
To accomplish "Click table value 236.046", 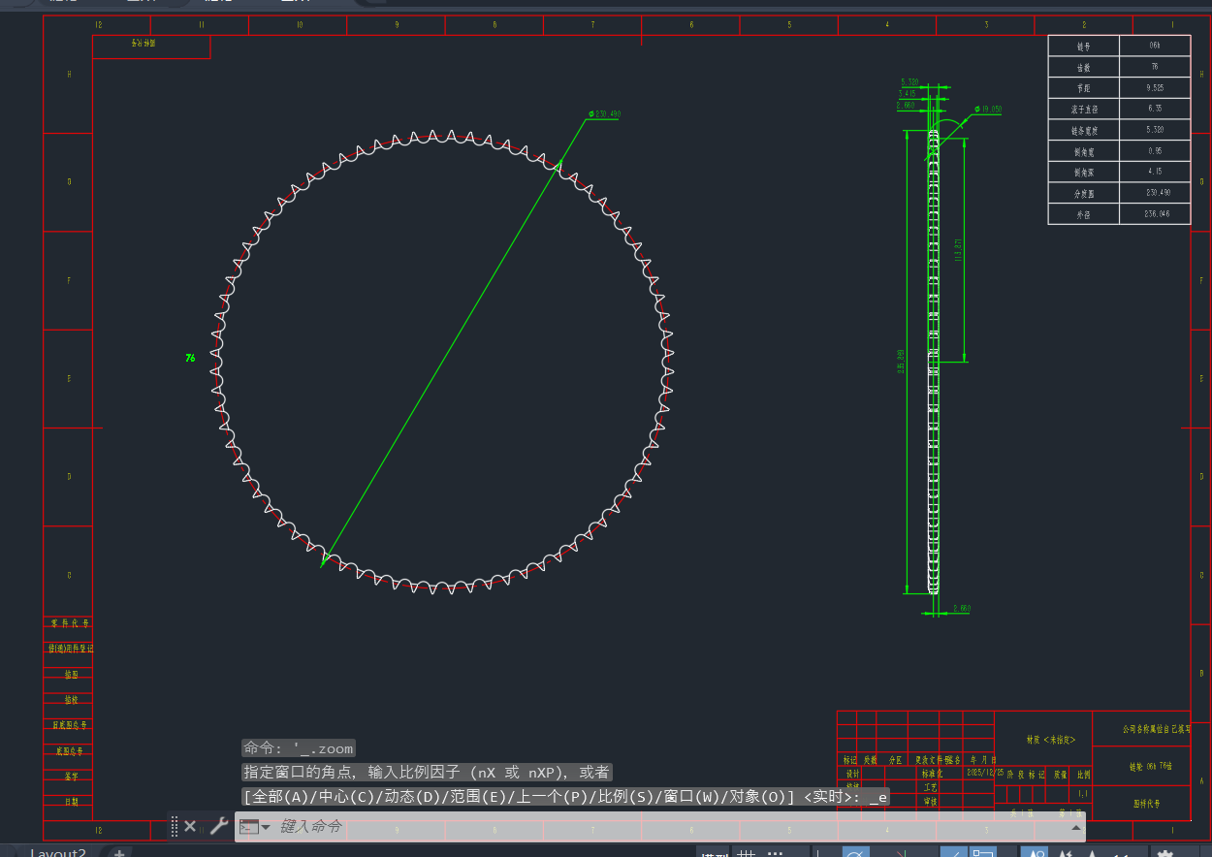I will tap(1154, 214).
